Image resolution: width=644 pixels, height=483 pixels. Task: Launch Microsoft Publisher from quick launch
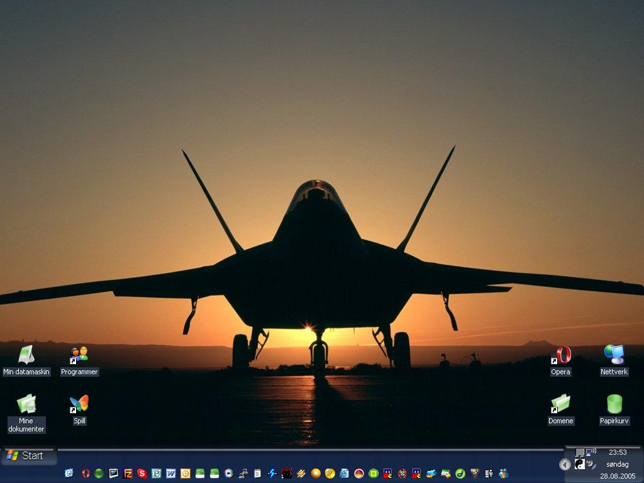click(157, 473)
